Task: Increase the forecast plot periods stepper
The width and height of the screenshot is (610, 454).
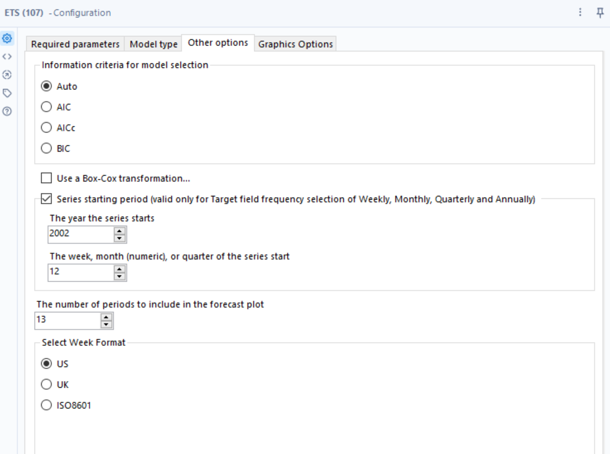Action: pyautogui.click(x=106, y=317)
